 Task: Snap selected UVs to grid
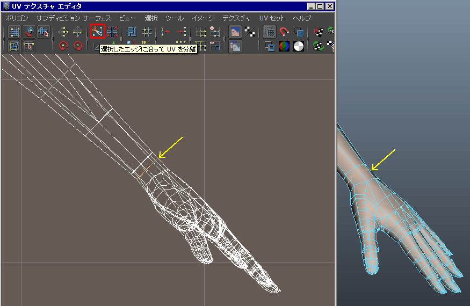[147, 32]
